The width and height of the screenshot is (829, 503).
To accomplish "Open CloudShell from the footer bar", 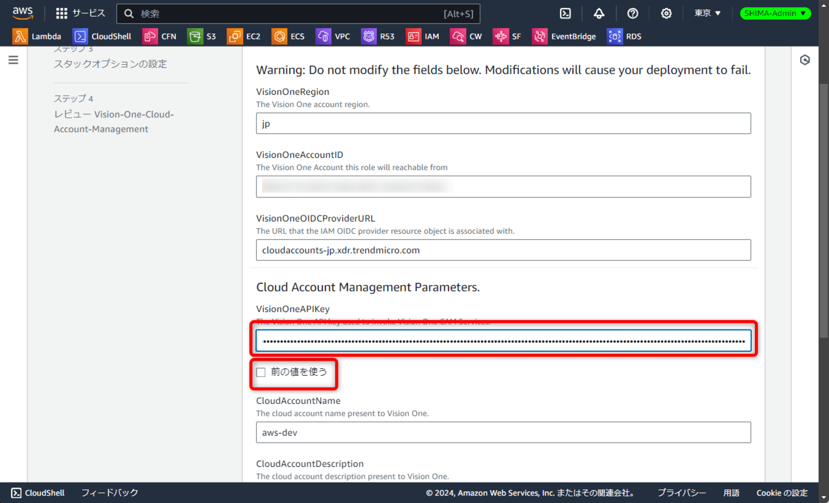I will (x=38, y=493).
